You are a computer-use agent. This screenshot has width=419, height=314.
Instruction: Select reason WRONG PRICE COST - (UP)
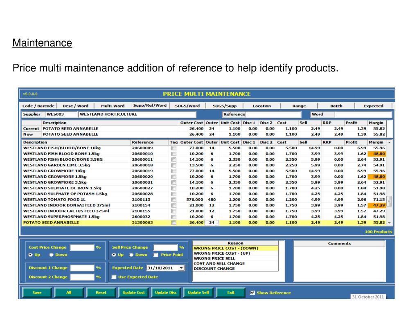235,253
